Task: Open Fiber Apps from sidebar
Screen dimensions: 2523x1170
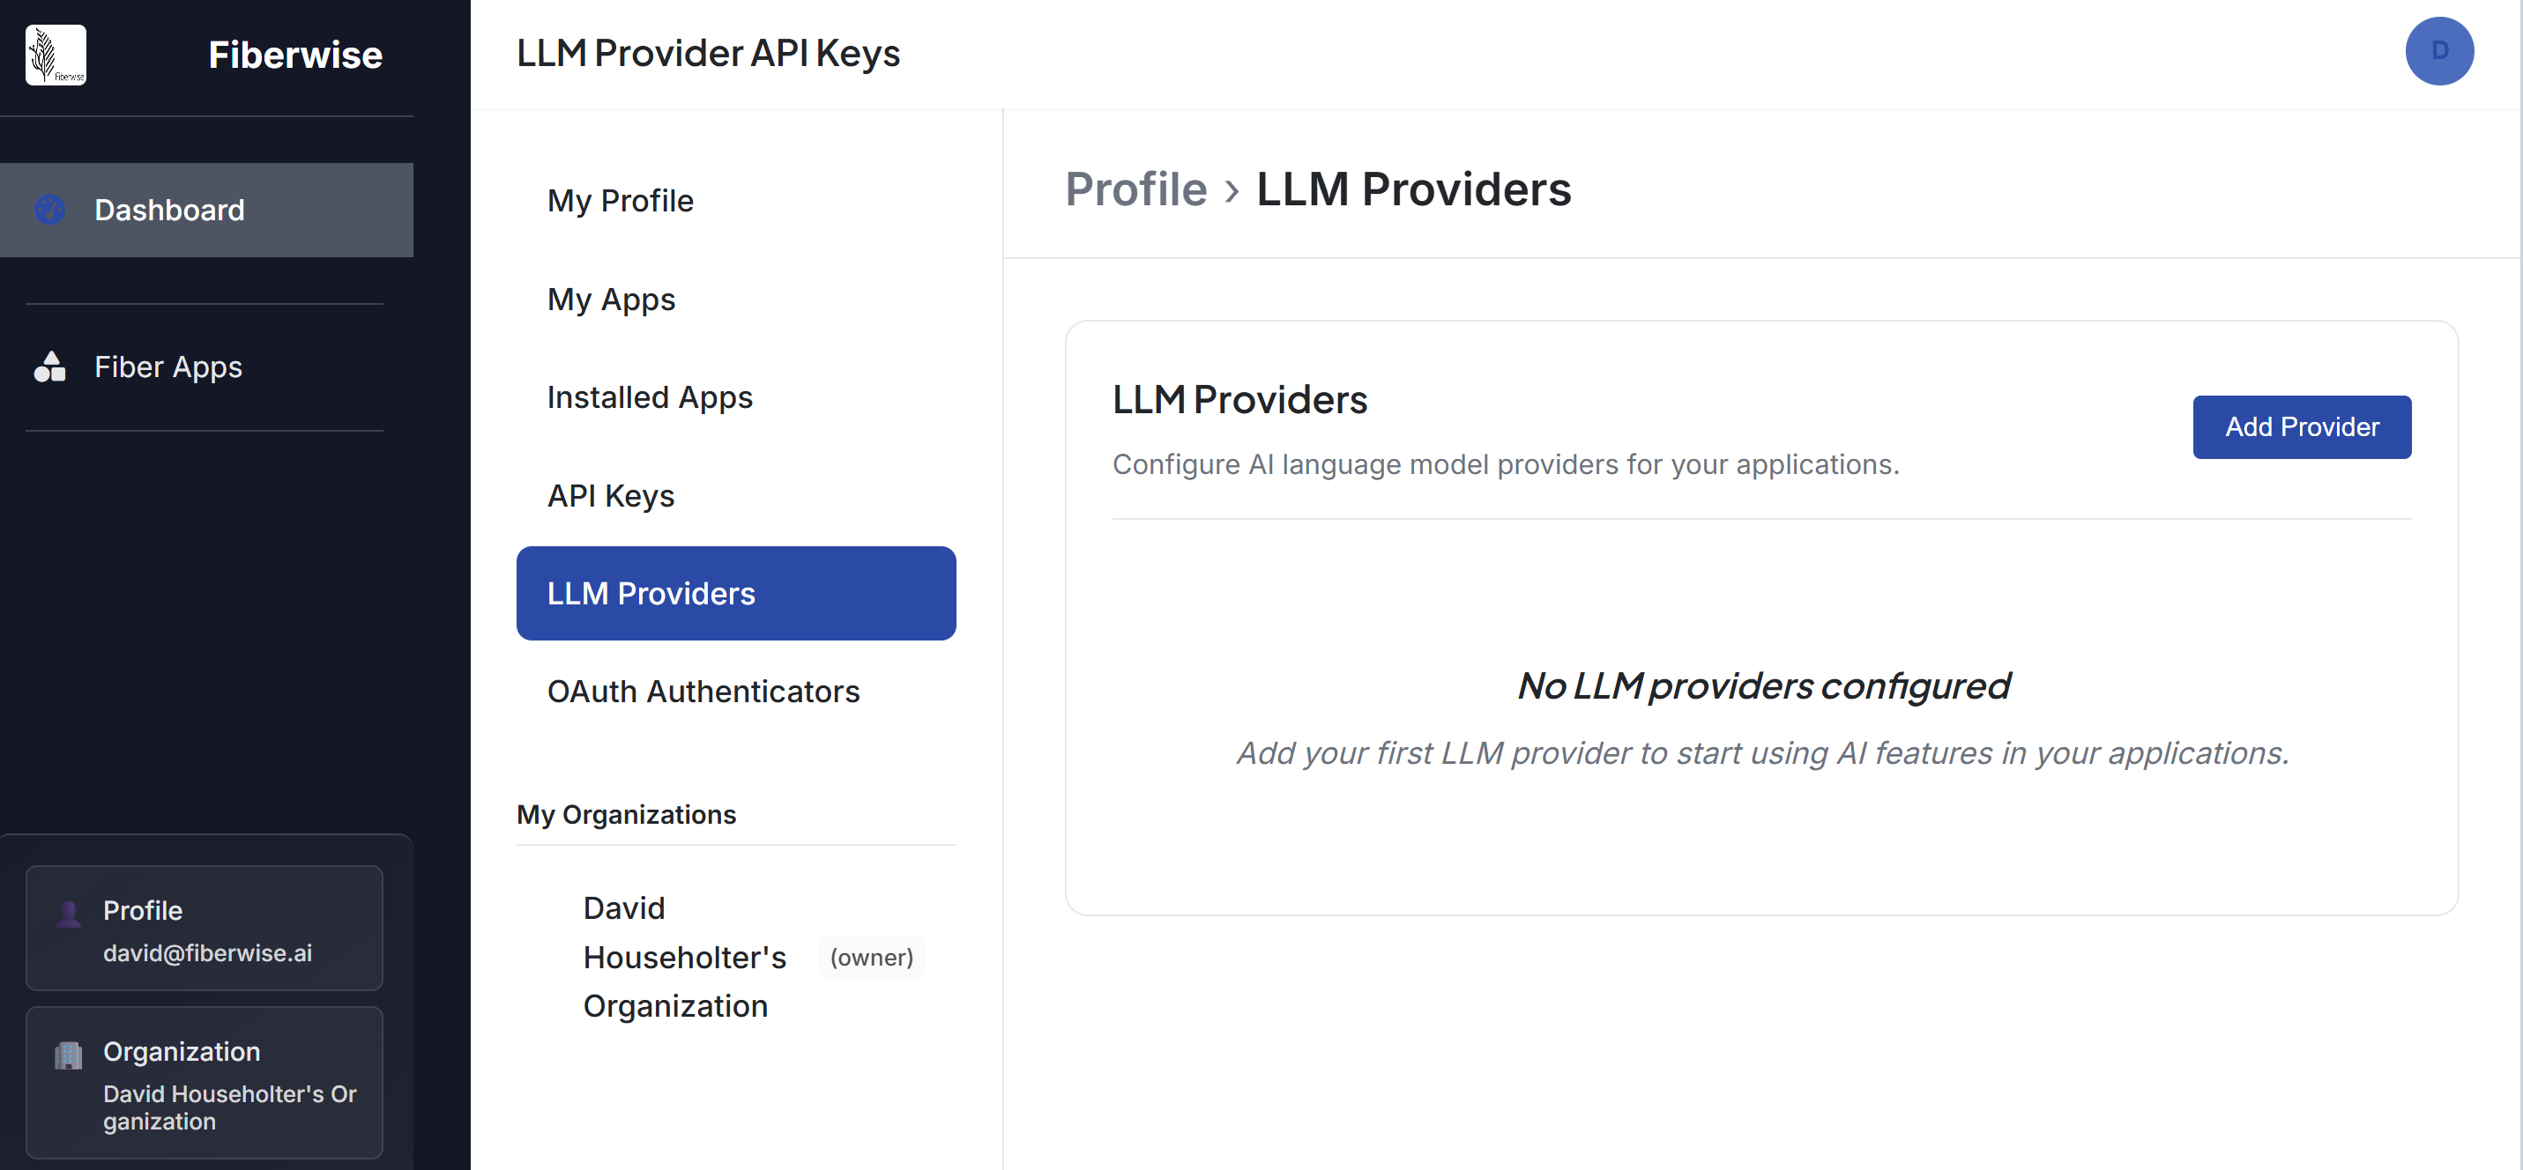Action: click(167, 367)
